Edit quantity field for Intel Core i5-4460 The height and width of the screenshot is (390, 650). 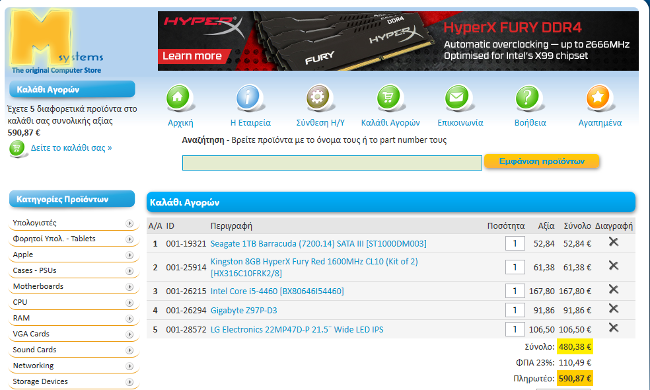515,292
